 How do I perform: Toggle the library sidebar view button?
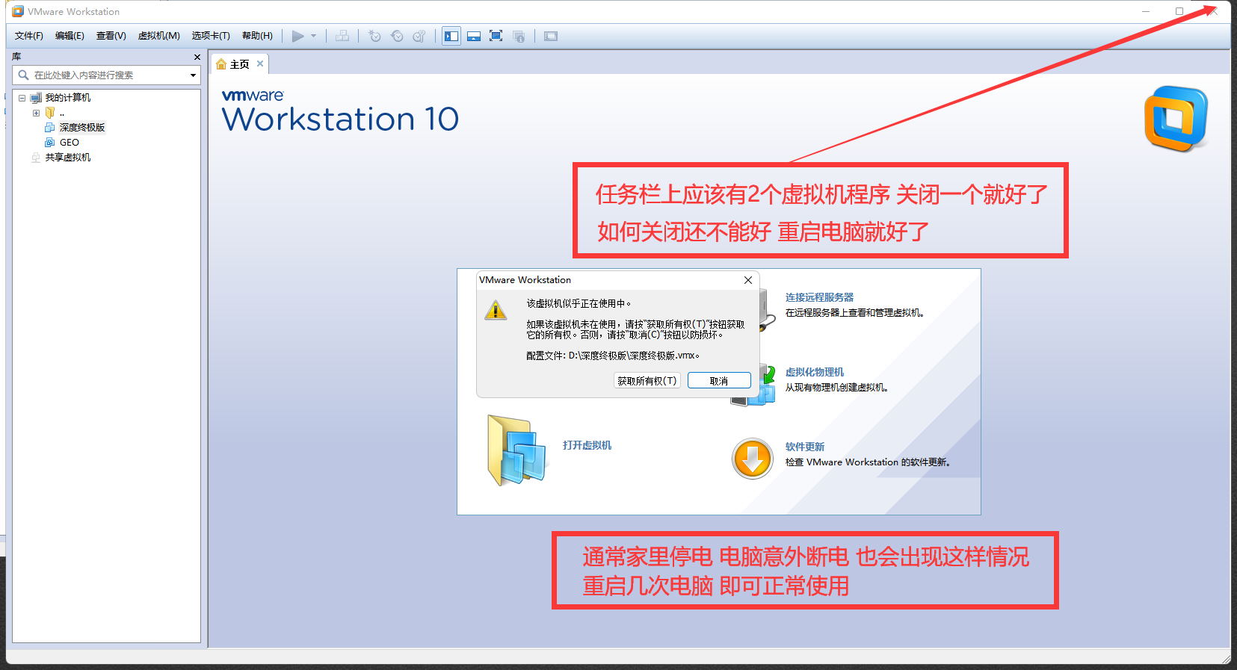click(x=451, y=36)
